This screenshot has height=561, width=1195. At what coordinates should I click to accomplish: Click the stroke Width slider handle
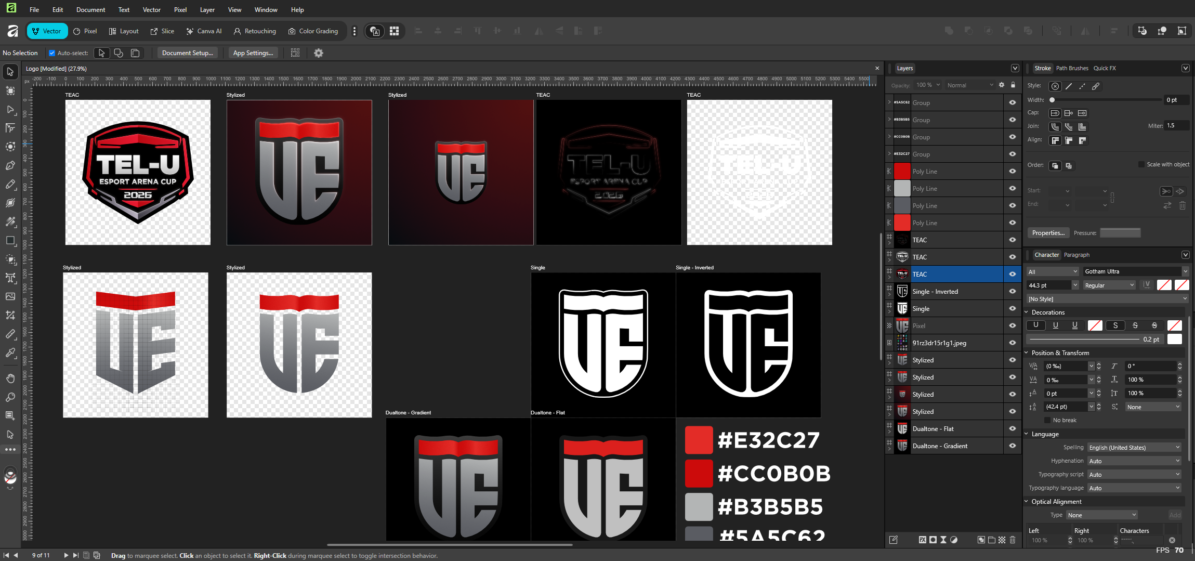click(1052, 100)
